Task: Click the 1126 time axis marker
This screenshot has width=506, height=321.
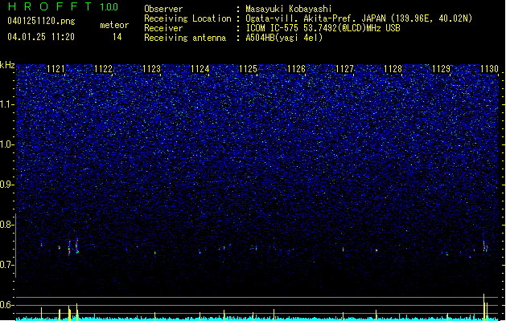Action: 296,69
